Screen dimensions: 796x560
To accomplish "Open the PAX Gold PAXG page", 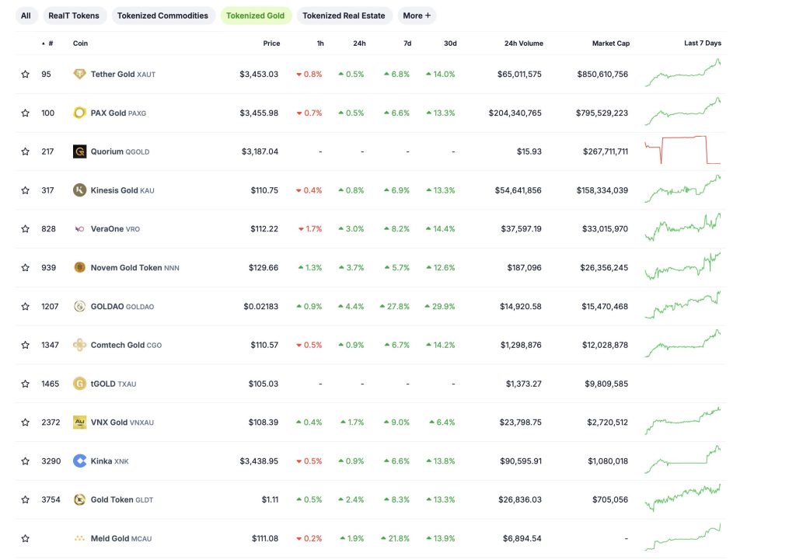I will (x=118, y=113).
